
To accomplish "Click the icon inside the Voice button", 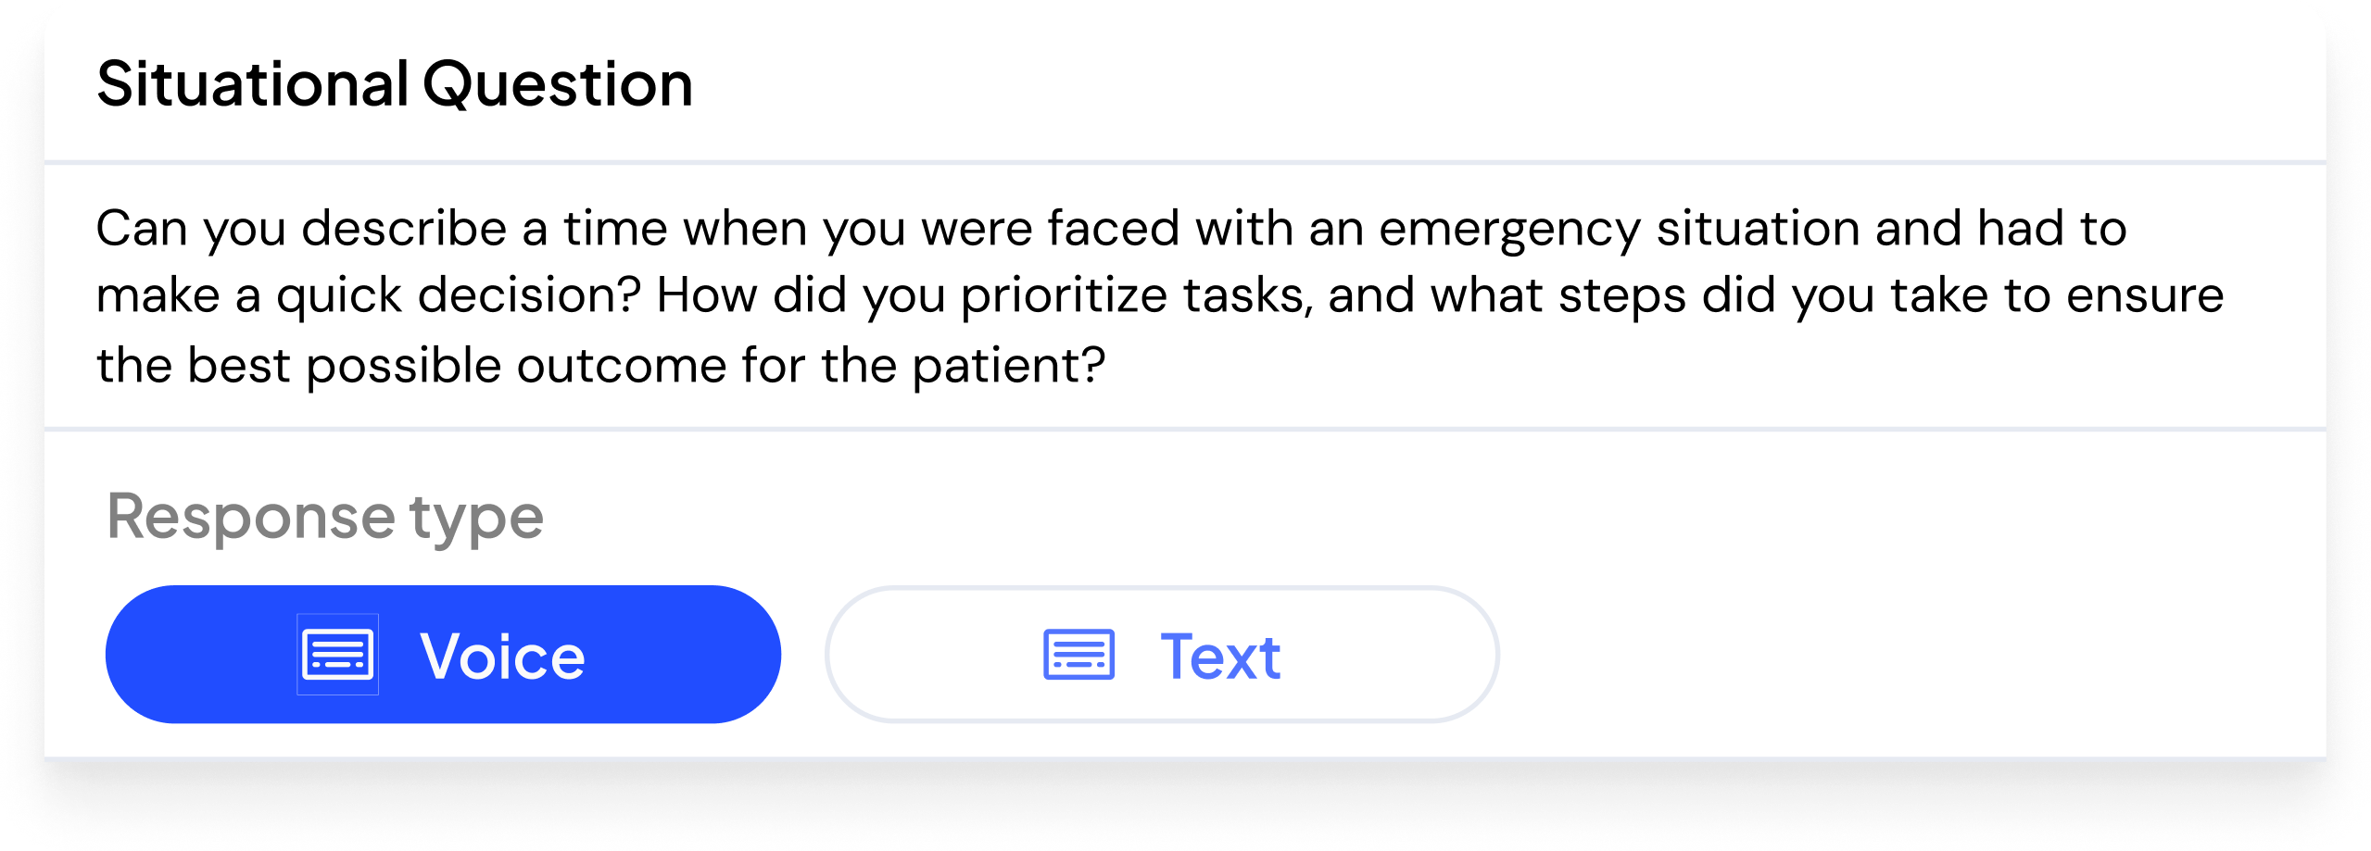I will [x=337, y=655].
